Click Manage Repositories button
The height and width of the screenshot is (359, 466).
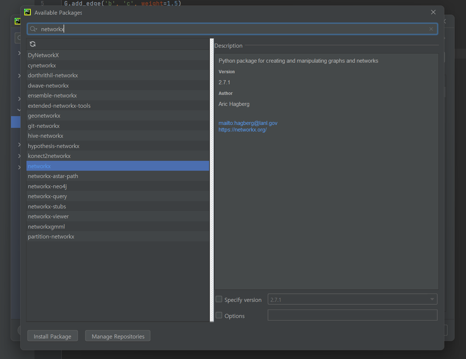pos(118,336)
